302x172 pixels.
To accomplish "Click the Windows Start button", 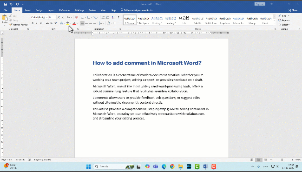I will click(89, 166).
